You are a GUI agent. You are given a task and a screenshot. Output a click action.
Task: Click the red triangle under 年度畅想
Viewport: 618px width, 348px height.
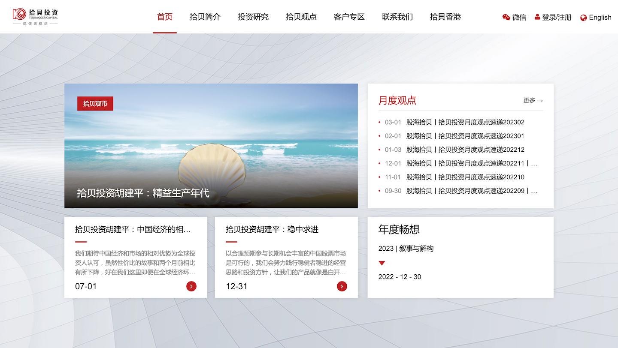tap(382, 263)
